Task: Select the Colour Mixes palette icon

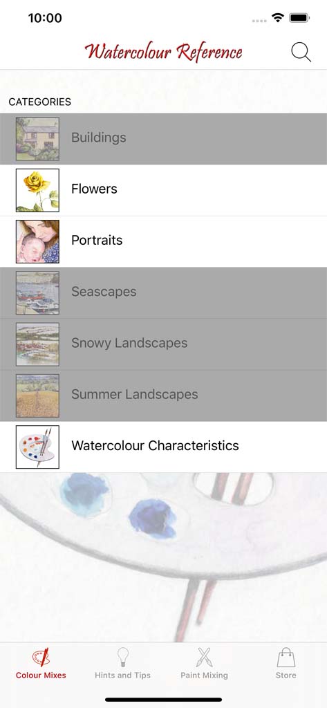Action: pyautogui.click(x=41, y=658)
